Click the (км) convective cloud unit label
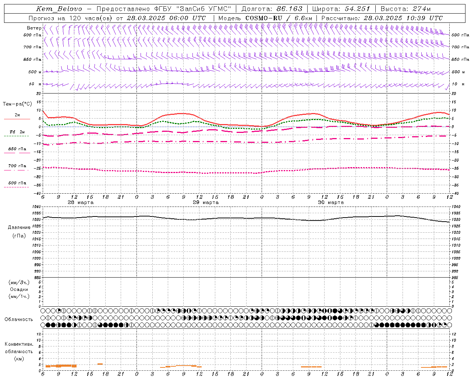This screenshot has width=471, height=377. coord(19,359)
